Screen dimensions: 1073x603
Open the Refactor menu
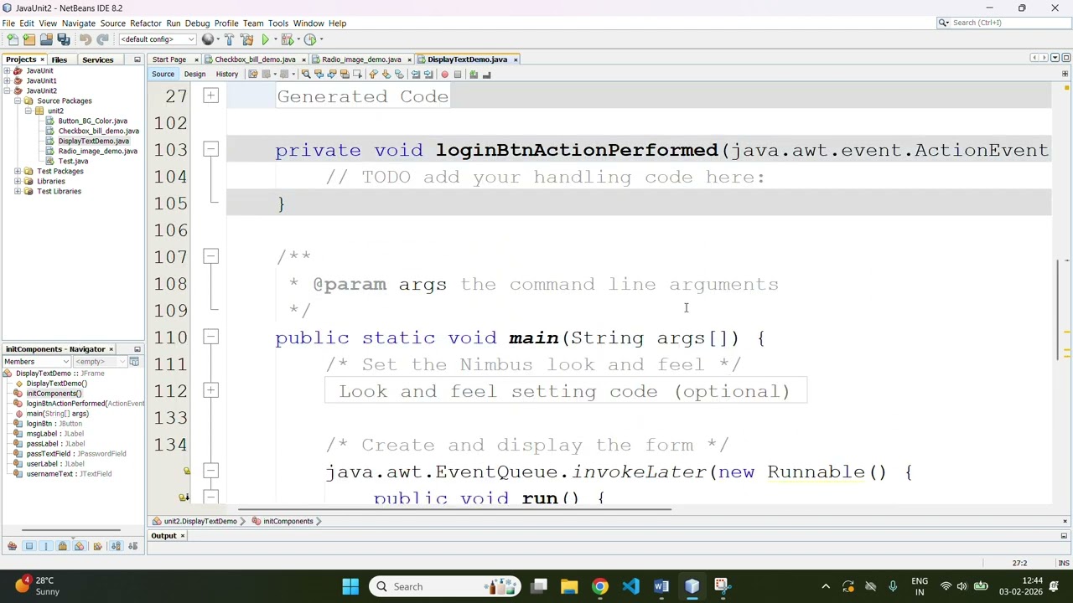145,23
